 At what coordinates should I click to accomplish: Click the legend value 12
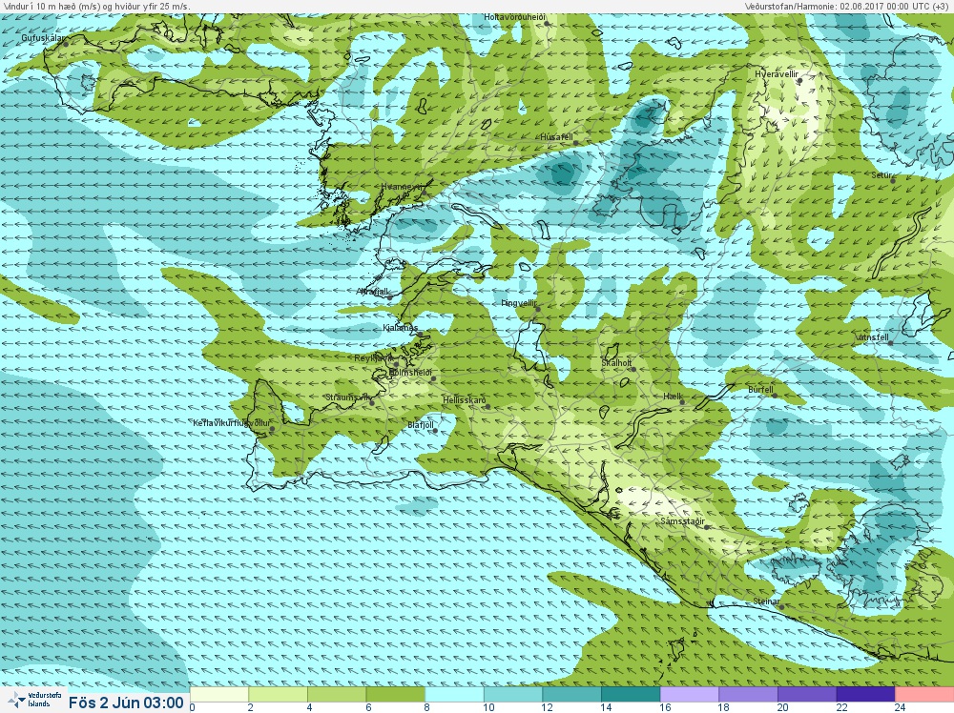pos(548,707)
